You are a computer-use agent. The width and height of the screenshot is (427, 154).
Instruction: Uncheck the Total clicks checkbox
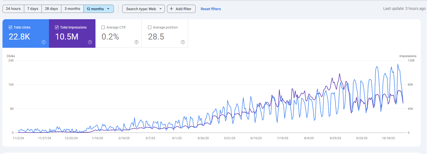[x=10, y=27]
